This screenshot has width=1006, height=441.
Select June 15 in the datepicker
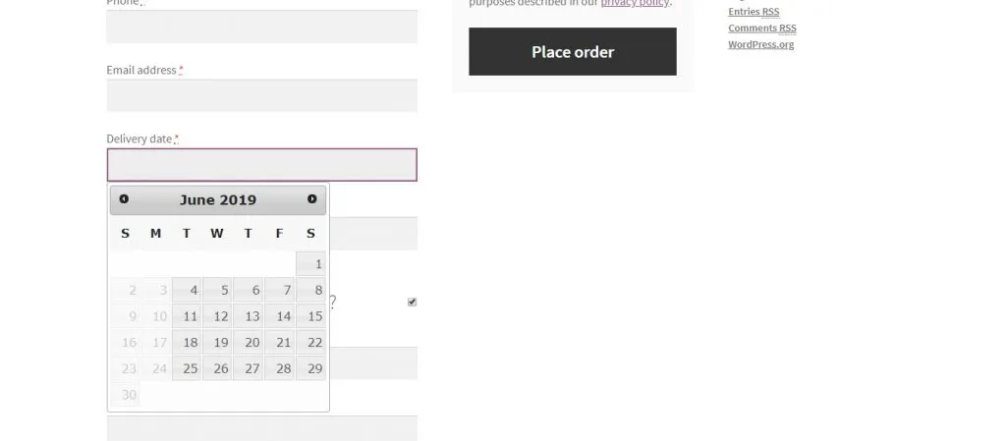coord(311,316)
